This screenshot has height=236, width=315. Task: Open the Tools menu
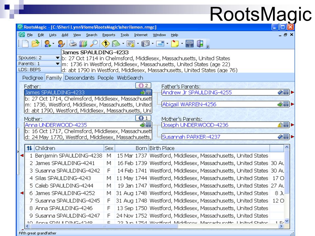[125, 35]
